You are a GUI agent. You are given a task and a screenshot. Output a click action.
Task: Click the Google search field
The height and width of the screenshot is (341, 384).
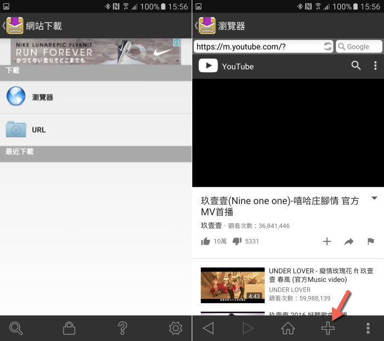[359, 47]
